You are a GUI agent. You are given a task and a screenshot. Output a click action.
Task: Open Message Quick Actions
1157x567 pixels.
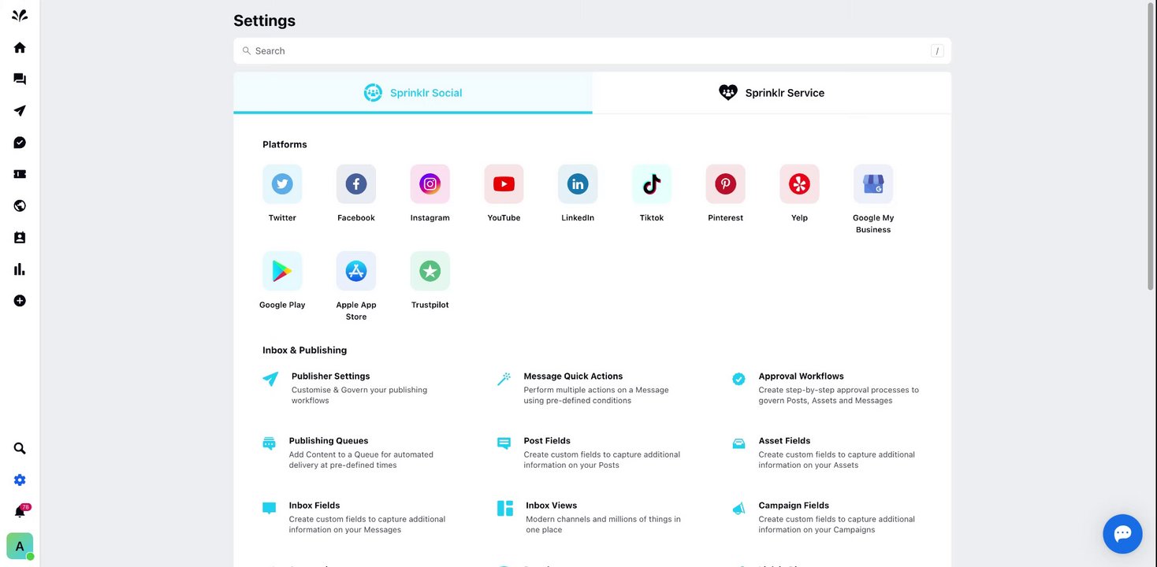pos(573,376)
